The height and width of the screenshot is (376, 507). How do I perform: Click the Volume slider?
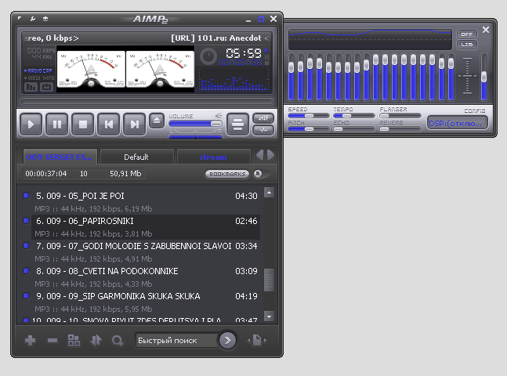coord(194,123)
